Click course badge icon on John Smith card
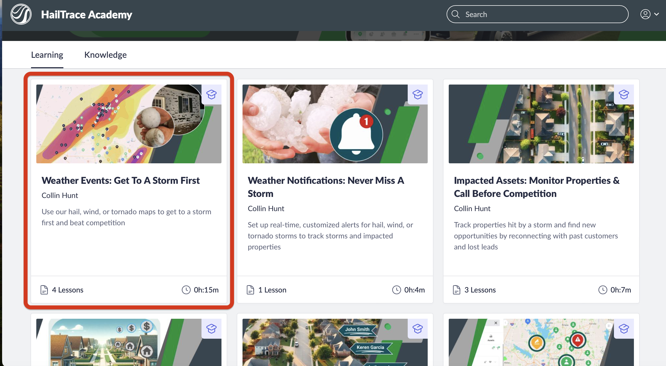The height and width of the screenshot is (366, 666). coord(418,329)
